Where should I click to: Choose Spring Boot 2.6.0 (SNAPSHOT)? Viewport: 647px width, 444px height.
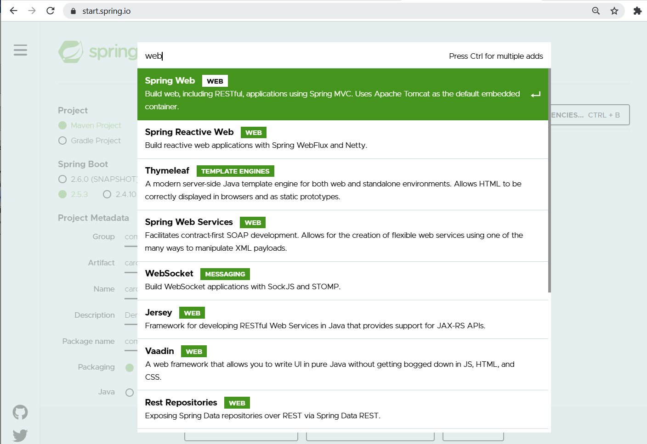[98, 179]
